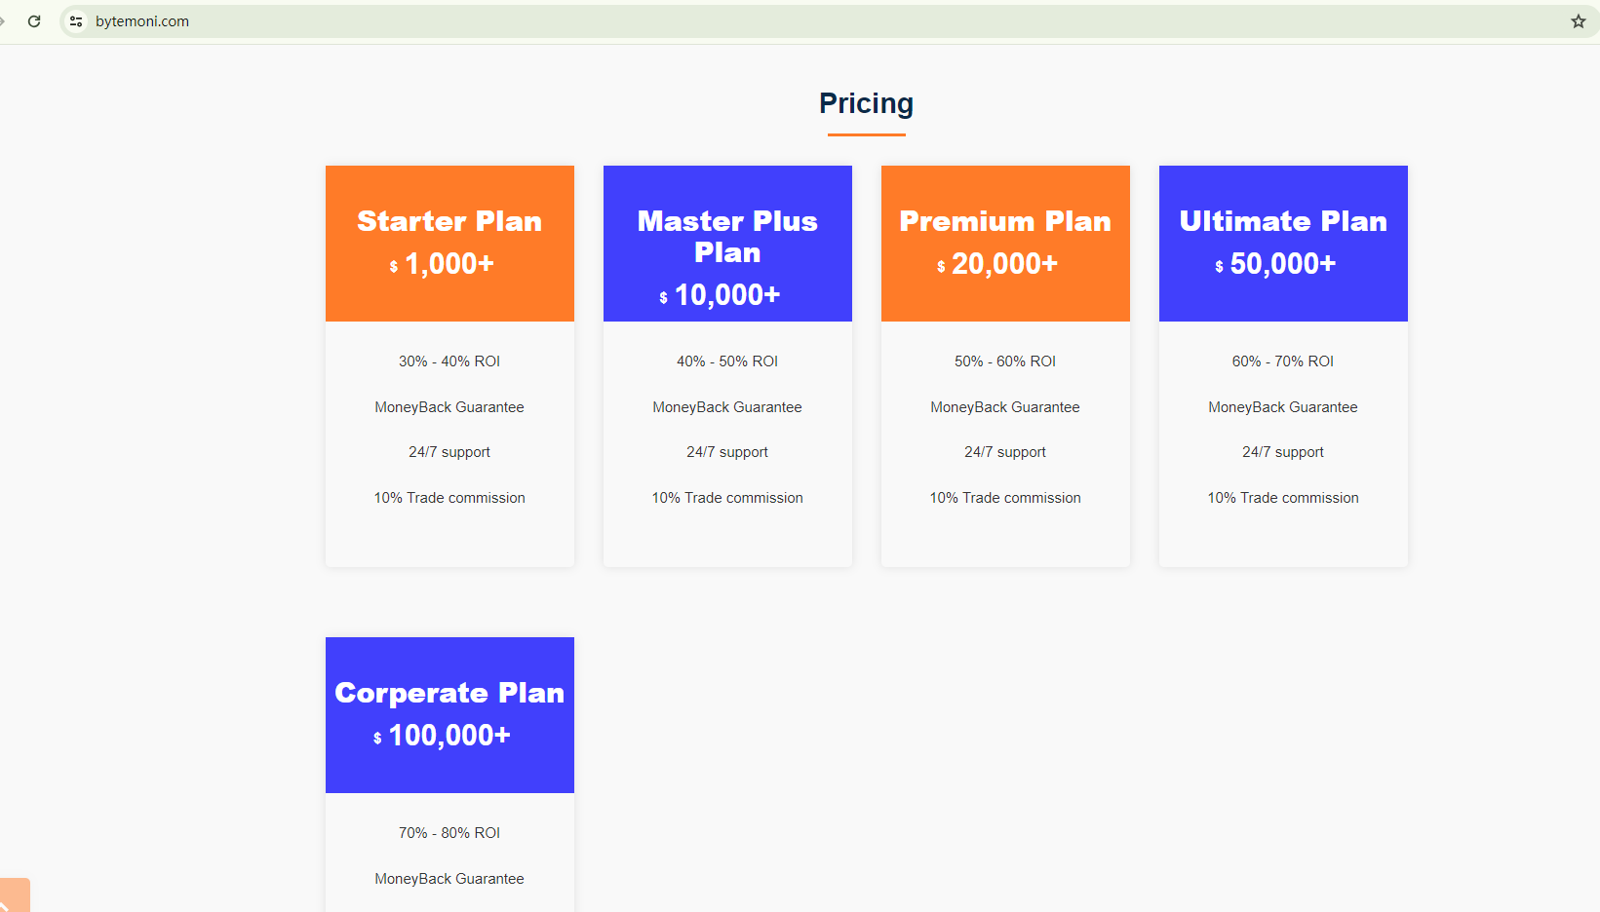Bookmark this page with the star icon
This screenshot has width=1600, height=912.
point(1578,21)
